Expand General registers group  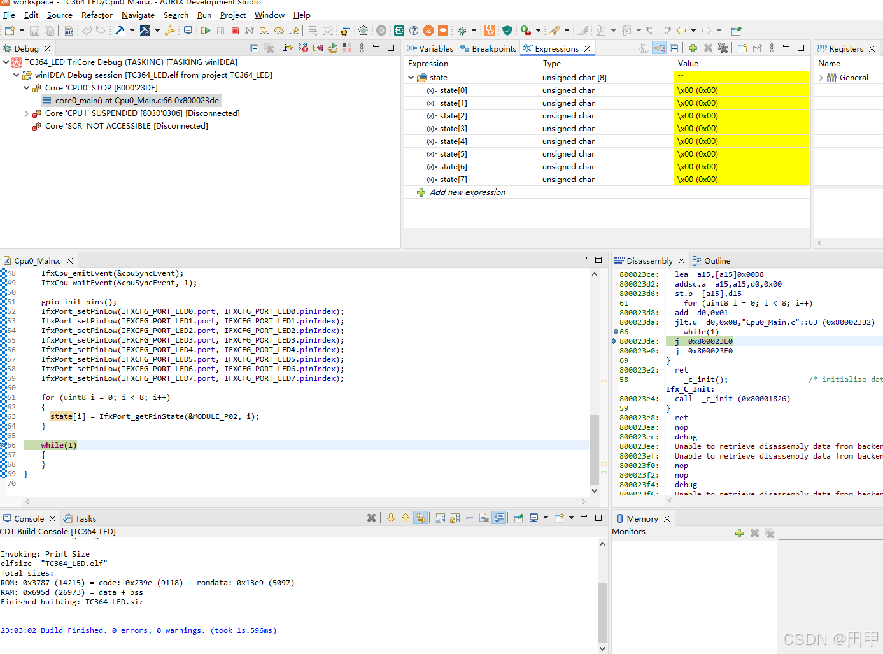coord(821,78)
